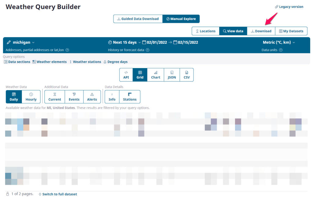This screenshot has width=313, height=197.
Task: Click the help icon next to Data units
Action: click(281, 50)
